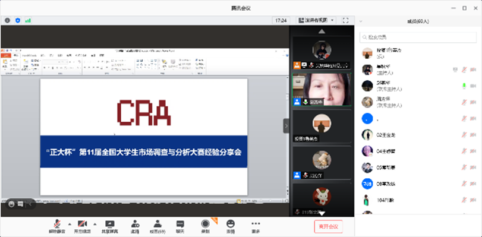Click the subtitle message icon on shared screen overlay
482x237 pixels.
[20, 204]
